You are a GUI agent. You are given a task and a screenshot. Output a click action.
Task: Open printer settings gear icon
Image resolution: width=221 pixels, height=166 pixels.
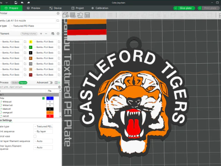click(58, 13)
